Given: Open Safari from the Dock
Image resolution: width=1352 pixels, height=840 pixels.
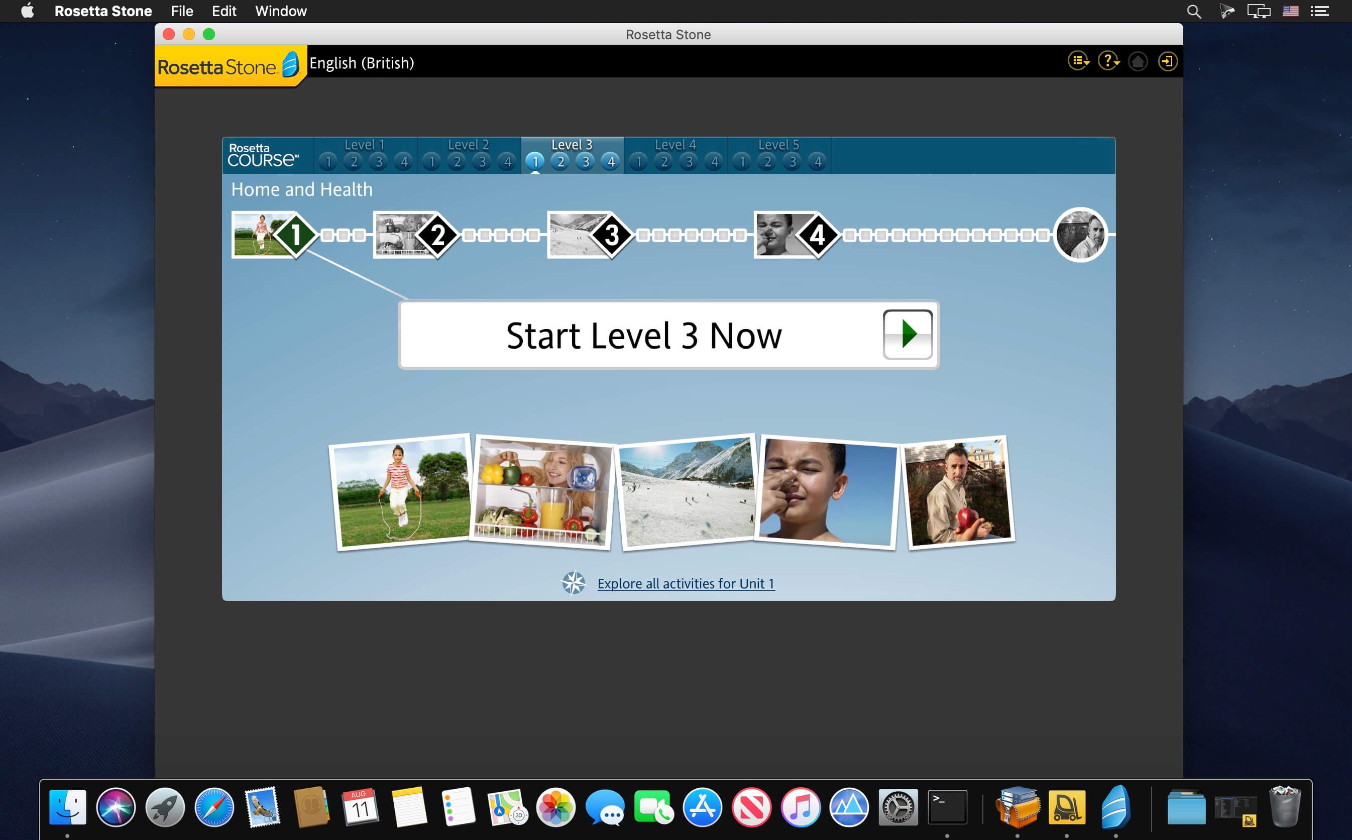Looking at the screenshot, I should click(x=214, y=807).
